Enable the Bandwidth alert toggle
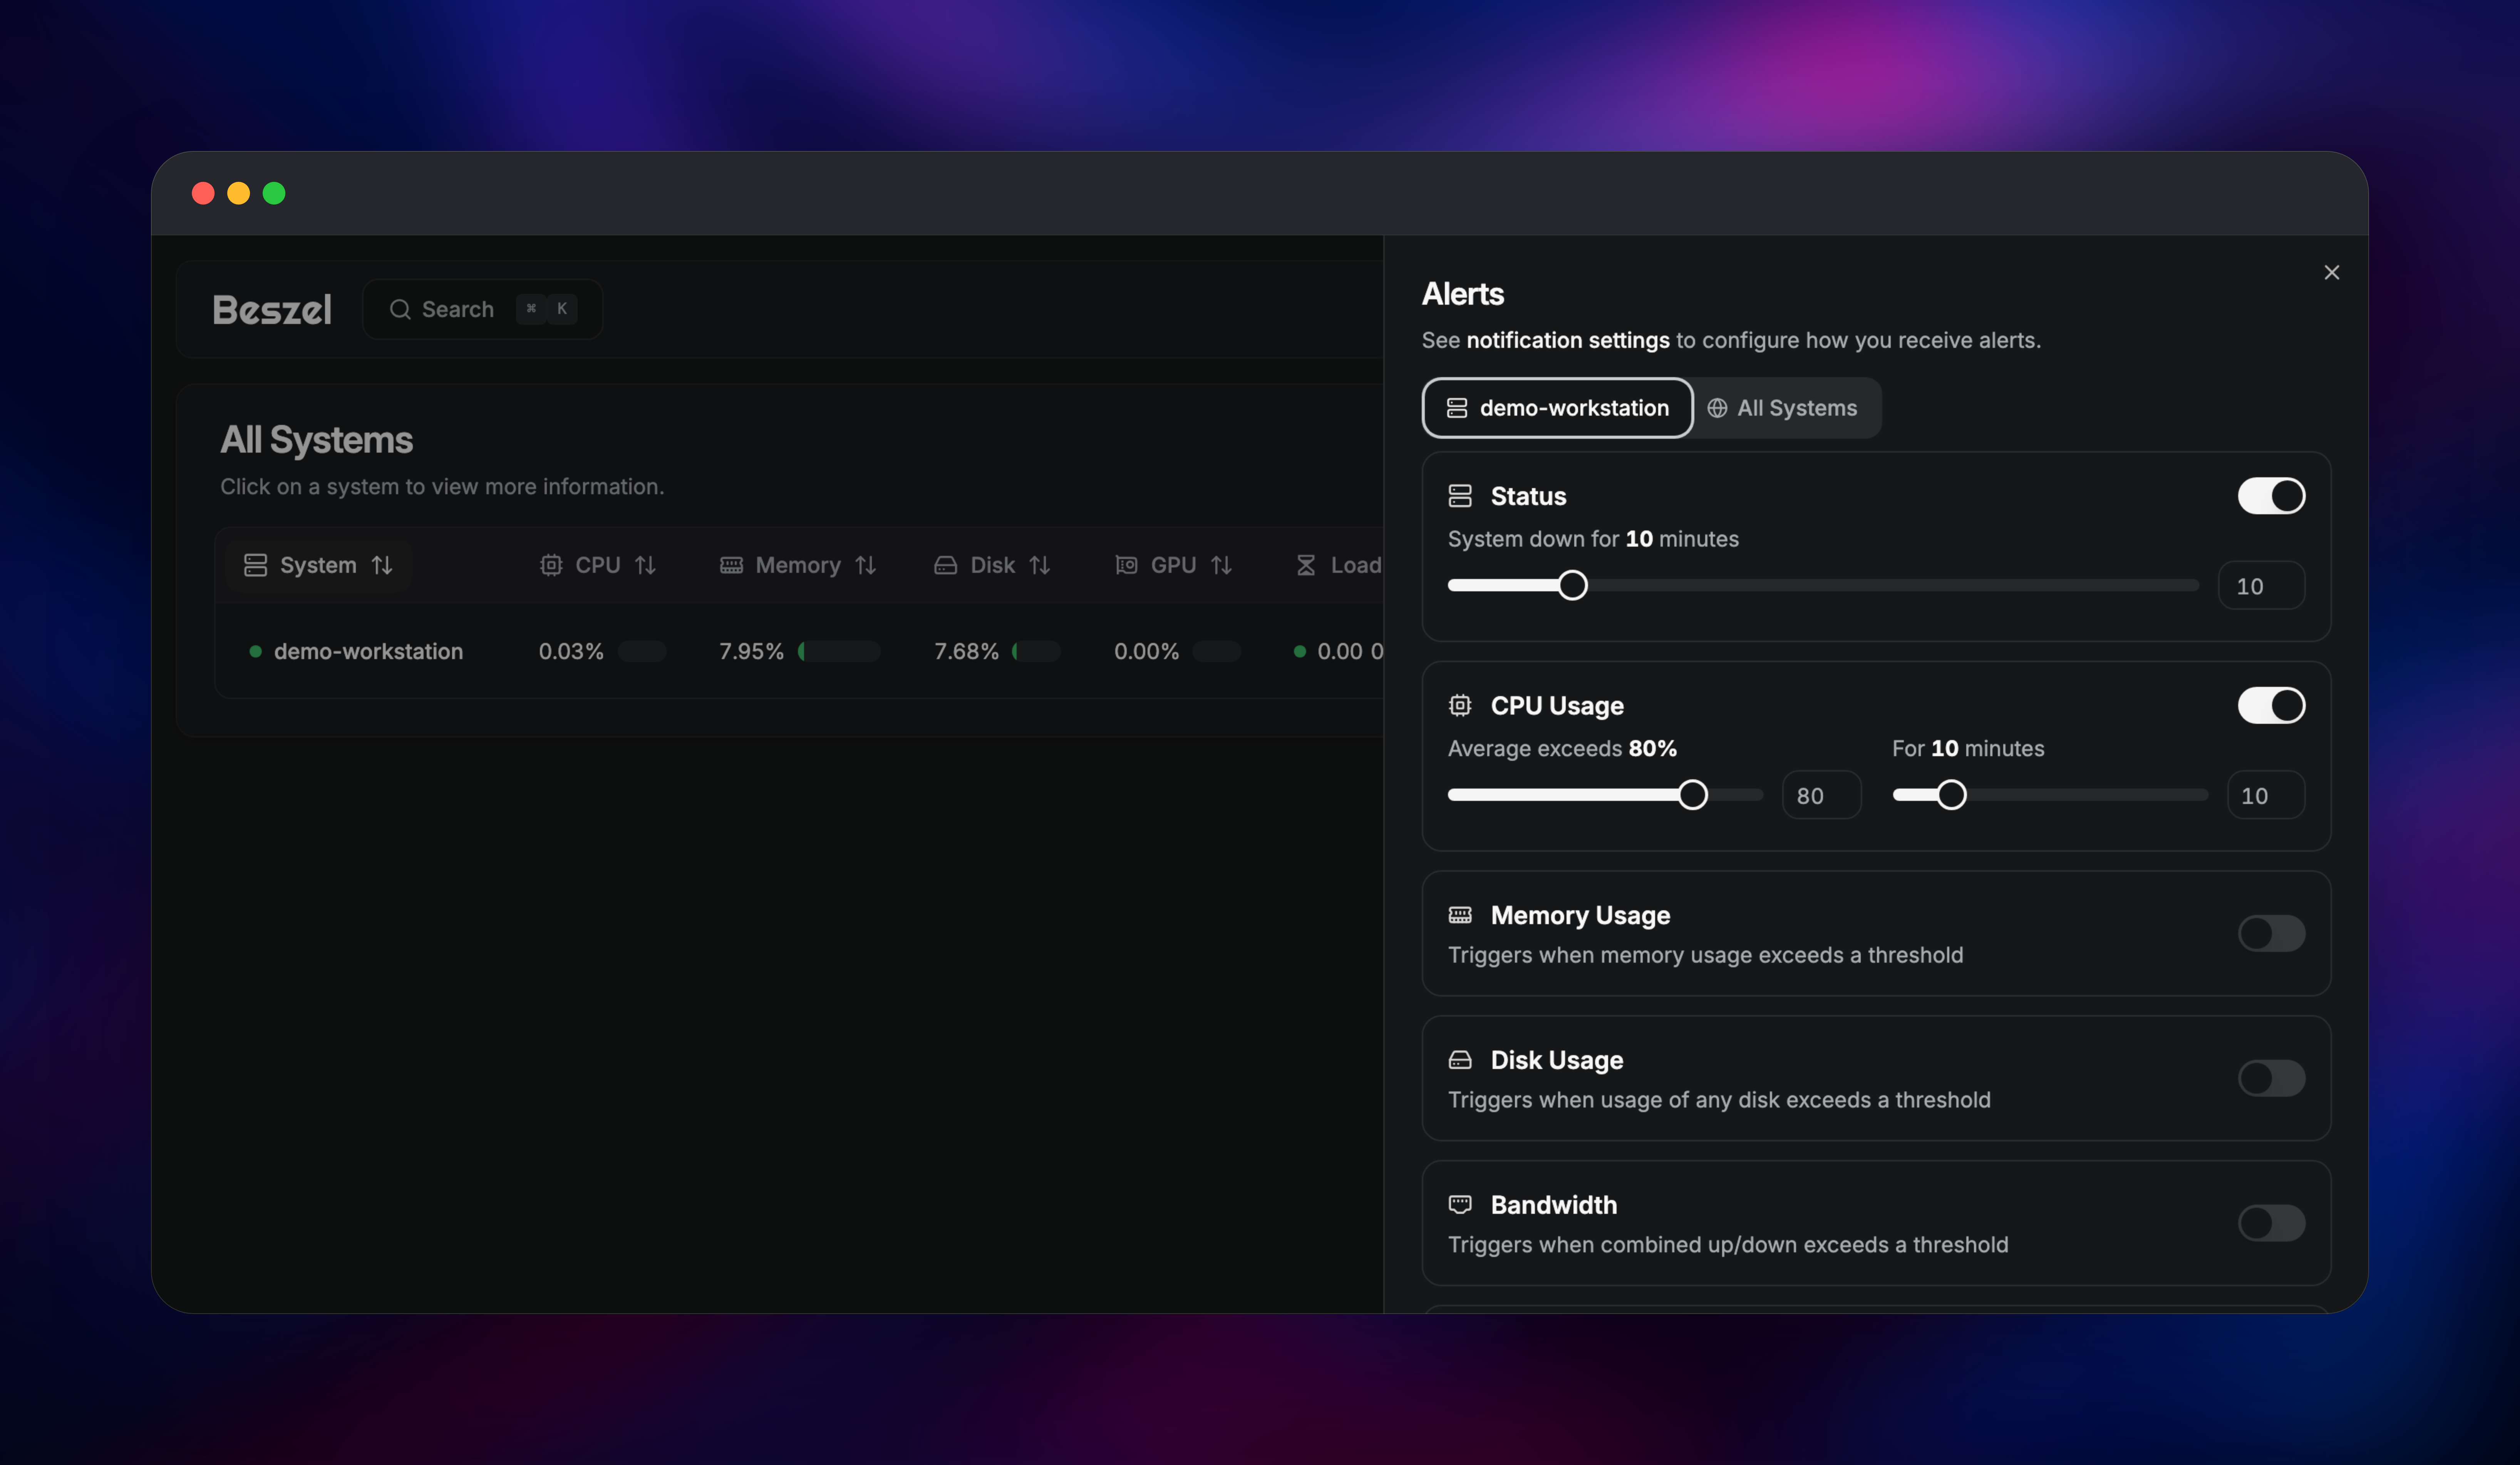 (x=2270, y=1223)
